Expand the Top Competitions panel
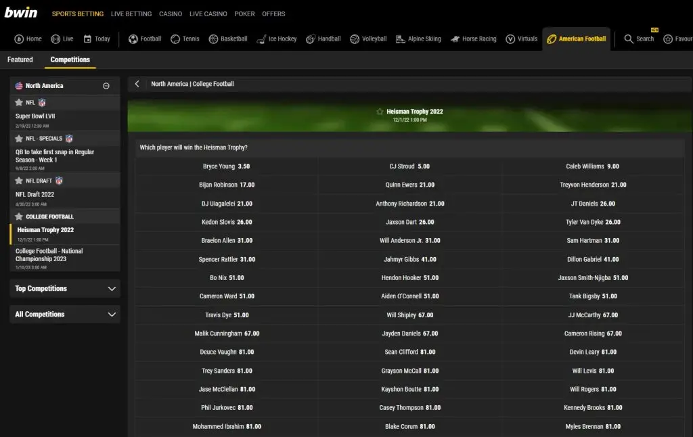Viewport: 693px width, 437px height. 65,289
